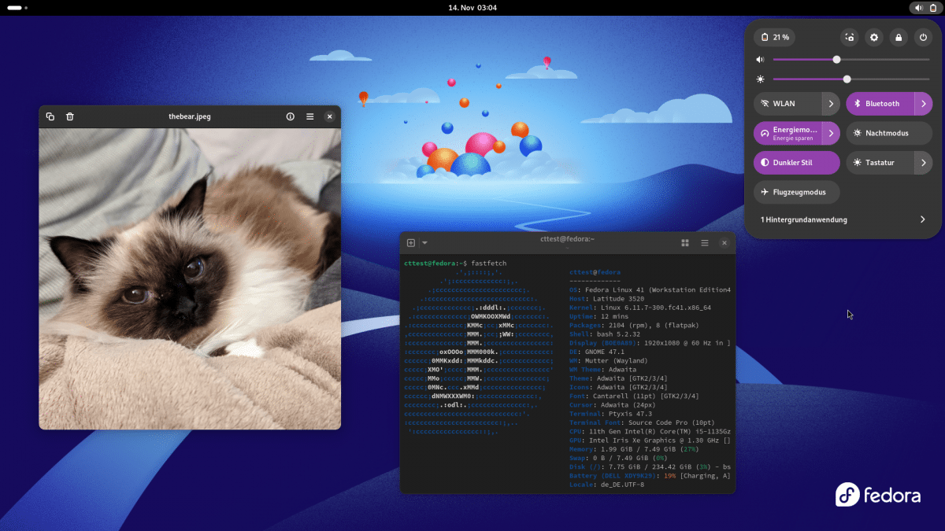
Task: Click the 1 Hintergrundanwendung label
Action: (x=804, y=219)
